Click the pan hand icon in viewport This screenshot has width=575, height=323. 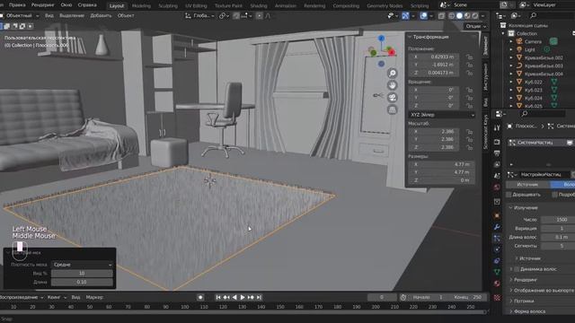[392, 85]
